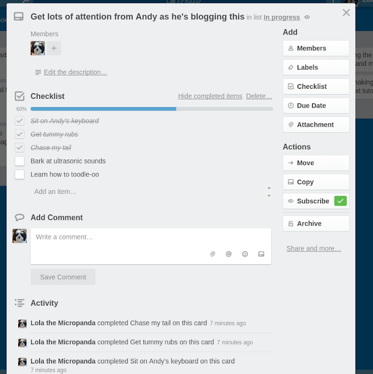Close the card dialog with the X
Screen dimensions: 373x374
coord(346,12)
